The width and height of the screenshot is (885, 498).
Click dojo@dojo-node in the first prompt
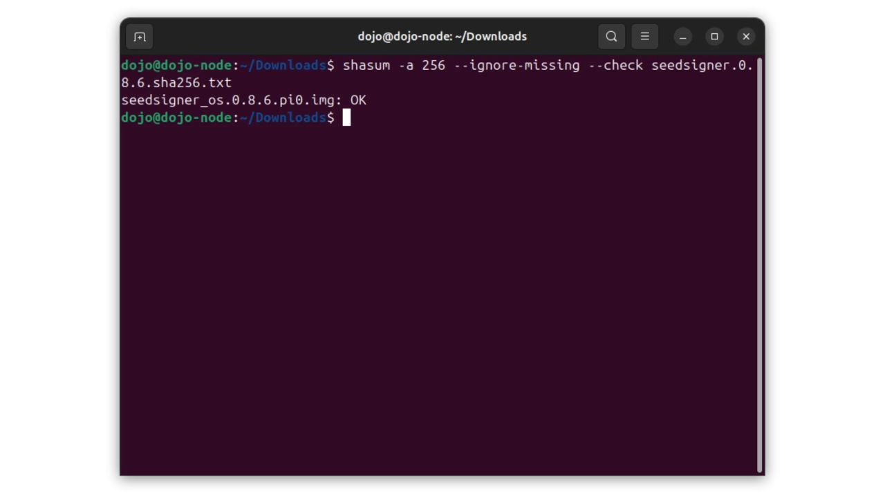(176, 66)
